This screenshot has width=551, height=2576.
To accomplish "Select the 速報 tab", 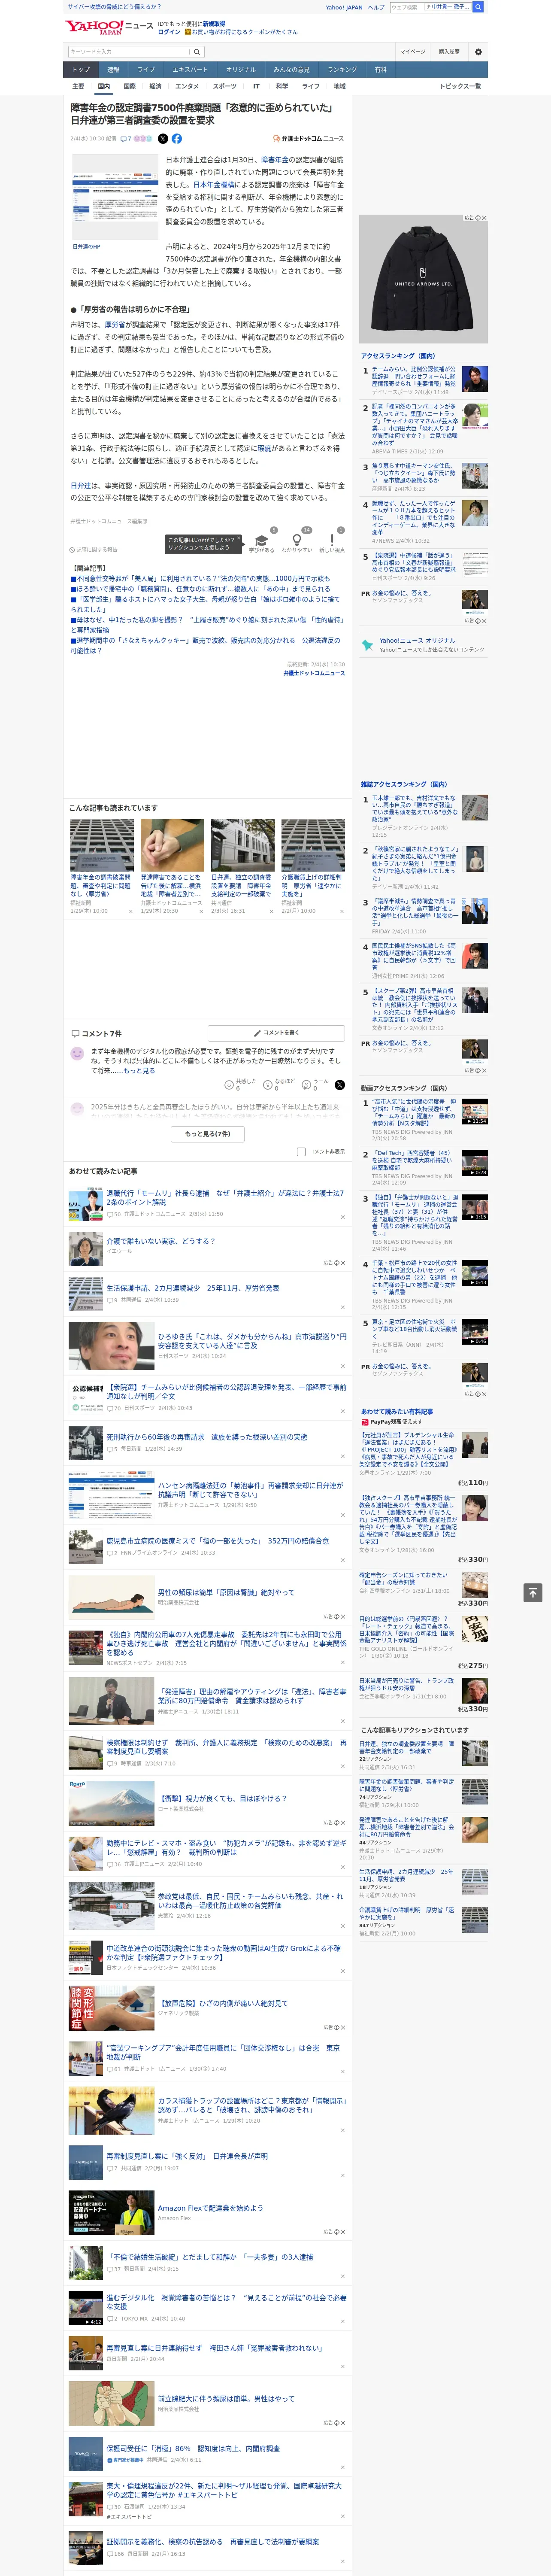I will click(113, 70).
